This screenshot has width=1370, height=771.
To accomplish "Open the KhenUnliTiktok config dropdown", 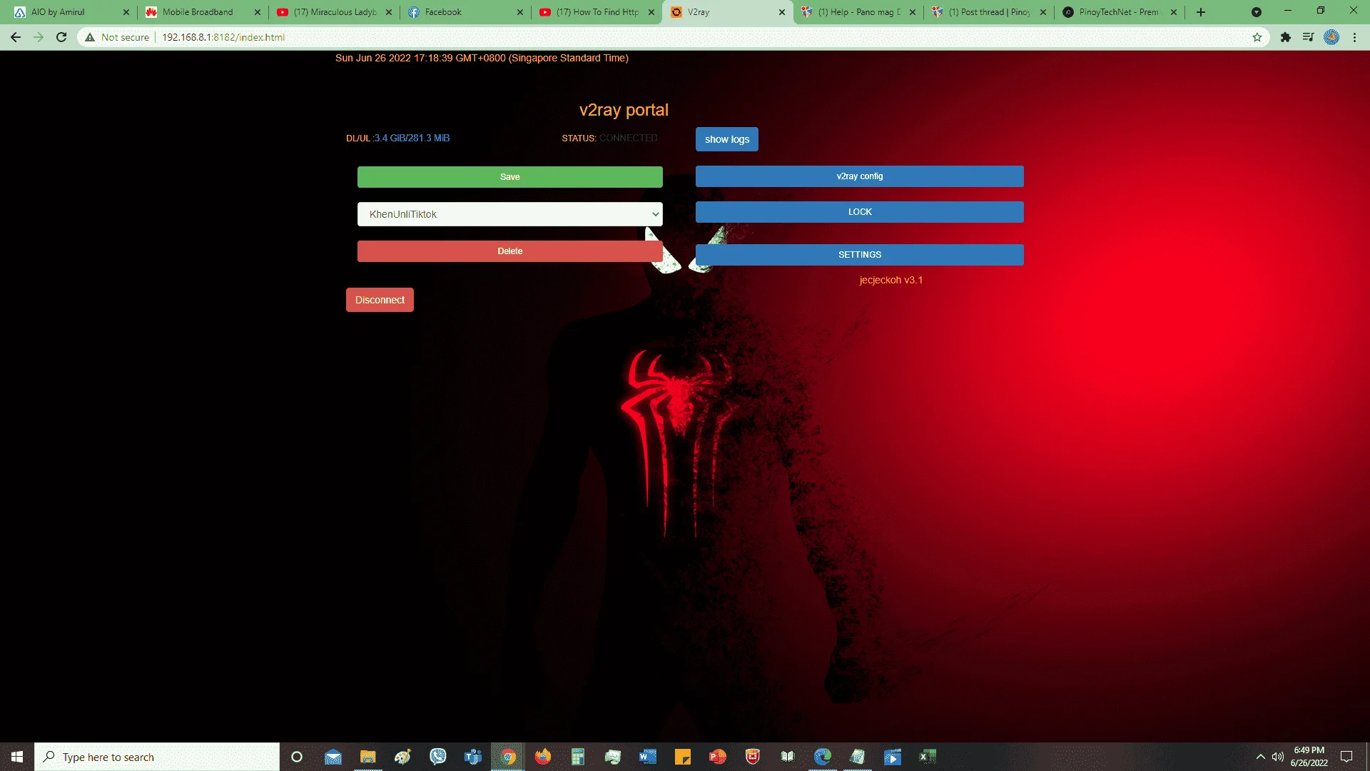I will point(509,214).
